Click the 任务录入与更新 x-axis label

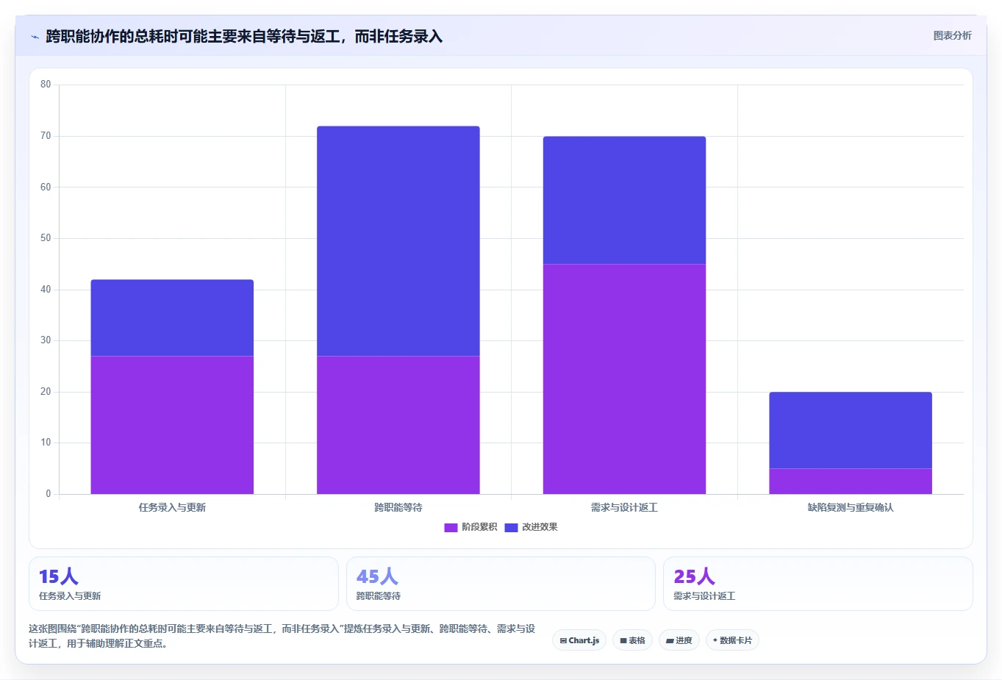tap(172, 507)
